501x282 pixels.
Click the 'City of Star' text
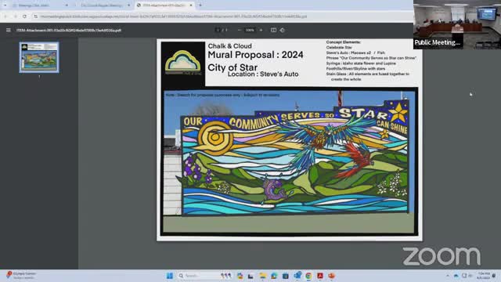tap(232, 67)
